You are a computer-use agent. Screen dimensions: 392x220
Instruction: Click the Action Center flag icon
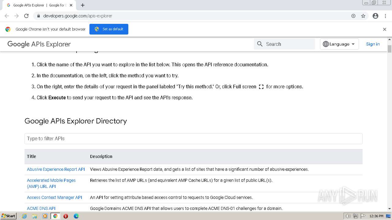[363, 216]
